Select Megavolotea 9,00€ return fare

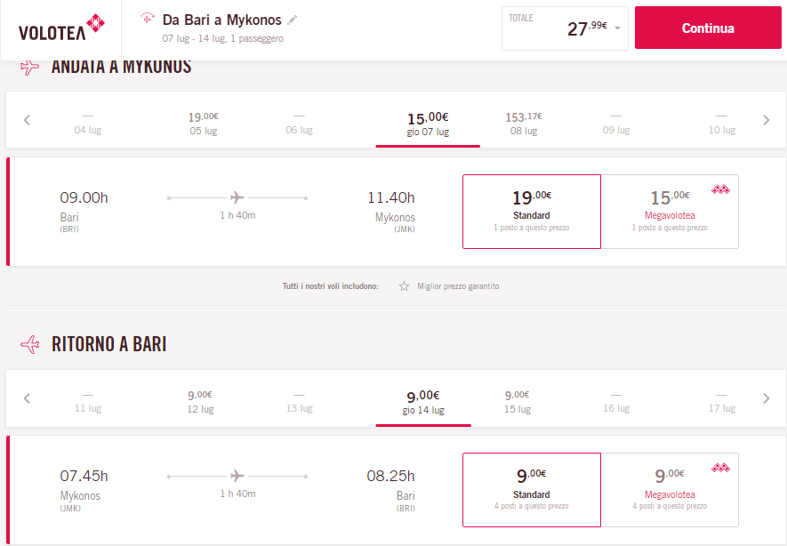coord(670,490)
